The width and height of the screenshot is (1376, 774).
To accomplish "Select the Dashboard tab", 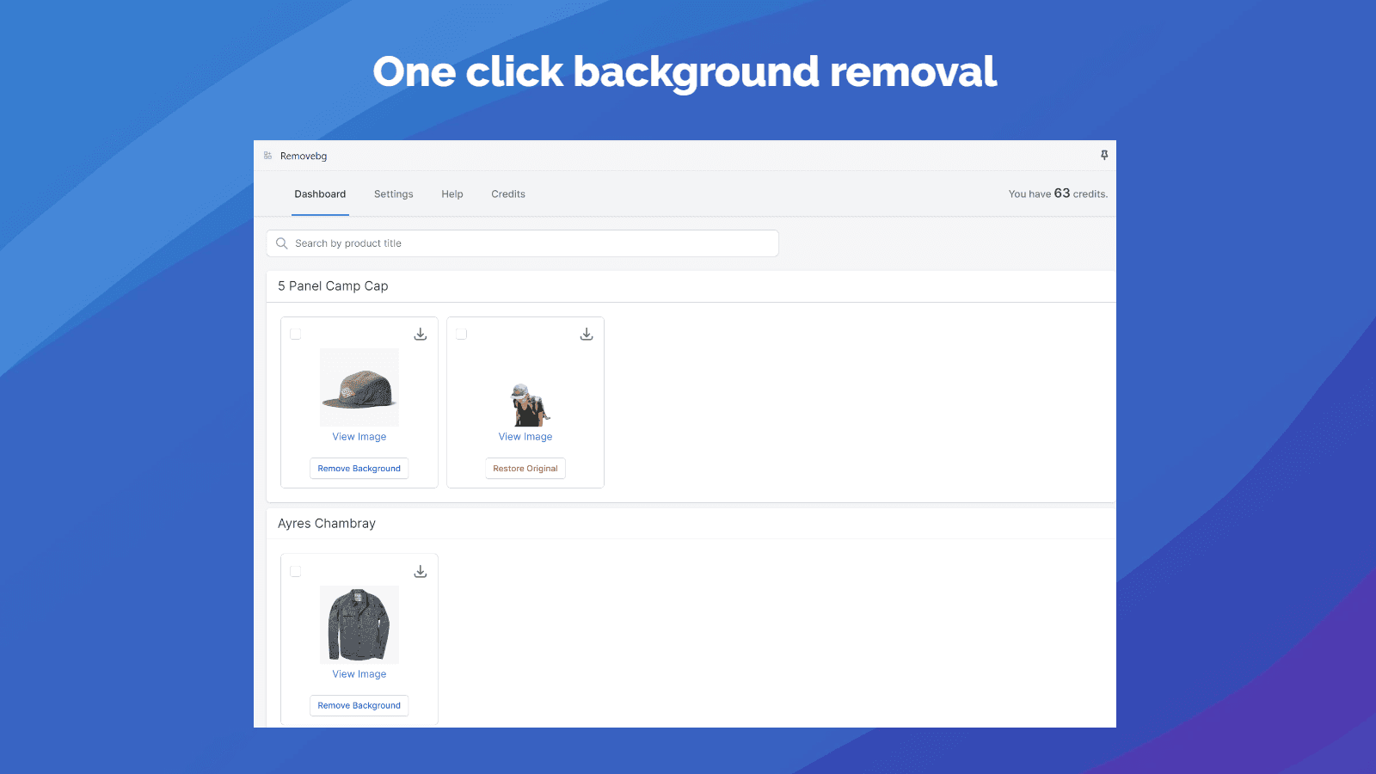I will click(x=319, y=193).
